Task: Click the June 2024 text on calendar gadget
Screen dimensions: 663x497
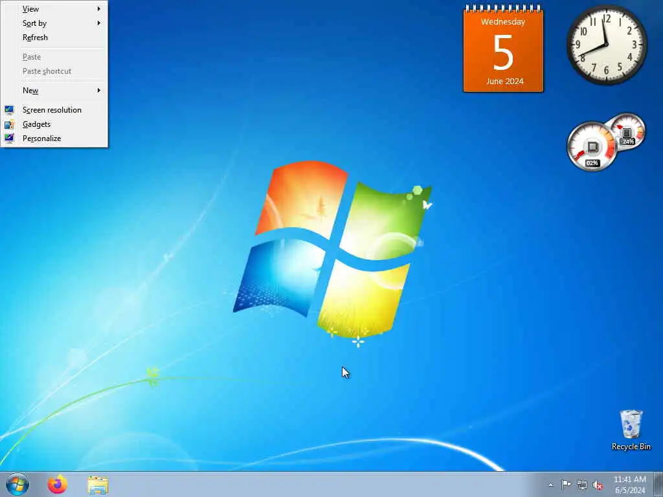Action: (x=505, y=81)
